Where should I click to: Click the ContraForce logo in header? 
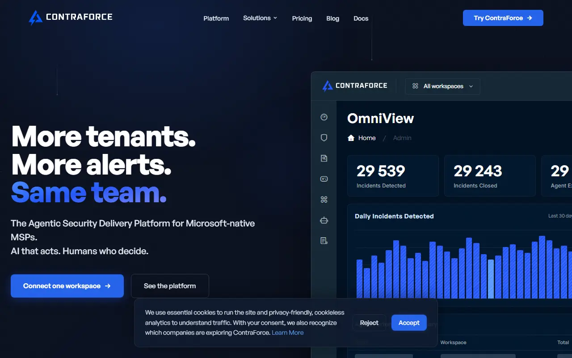click(70, 17)
